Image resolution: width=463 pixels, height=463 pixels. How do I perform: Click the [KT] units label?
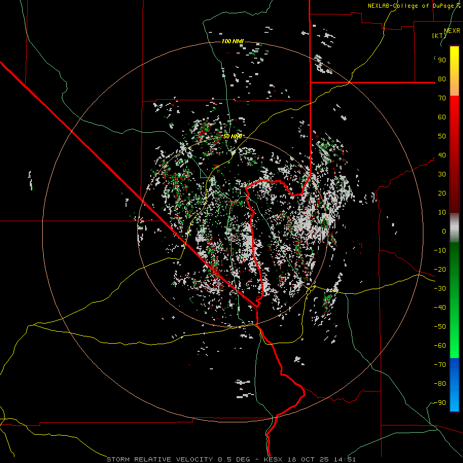coord(439,35)
